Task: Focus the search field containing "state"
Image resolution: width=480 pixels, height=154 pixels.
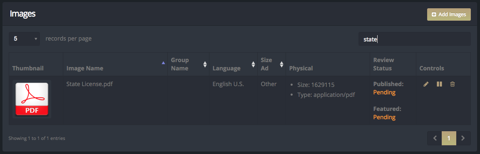Action: [415, 39]
